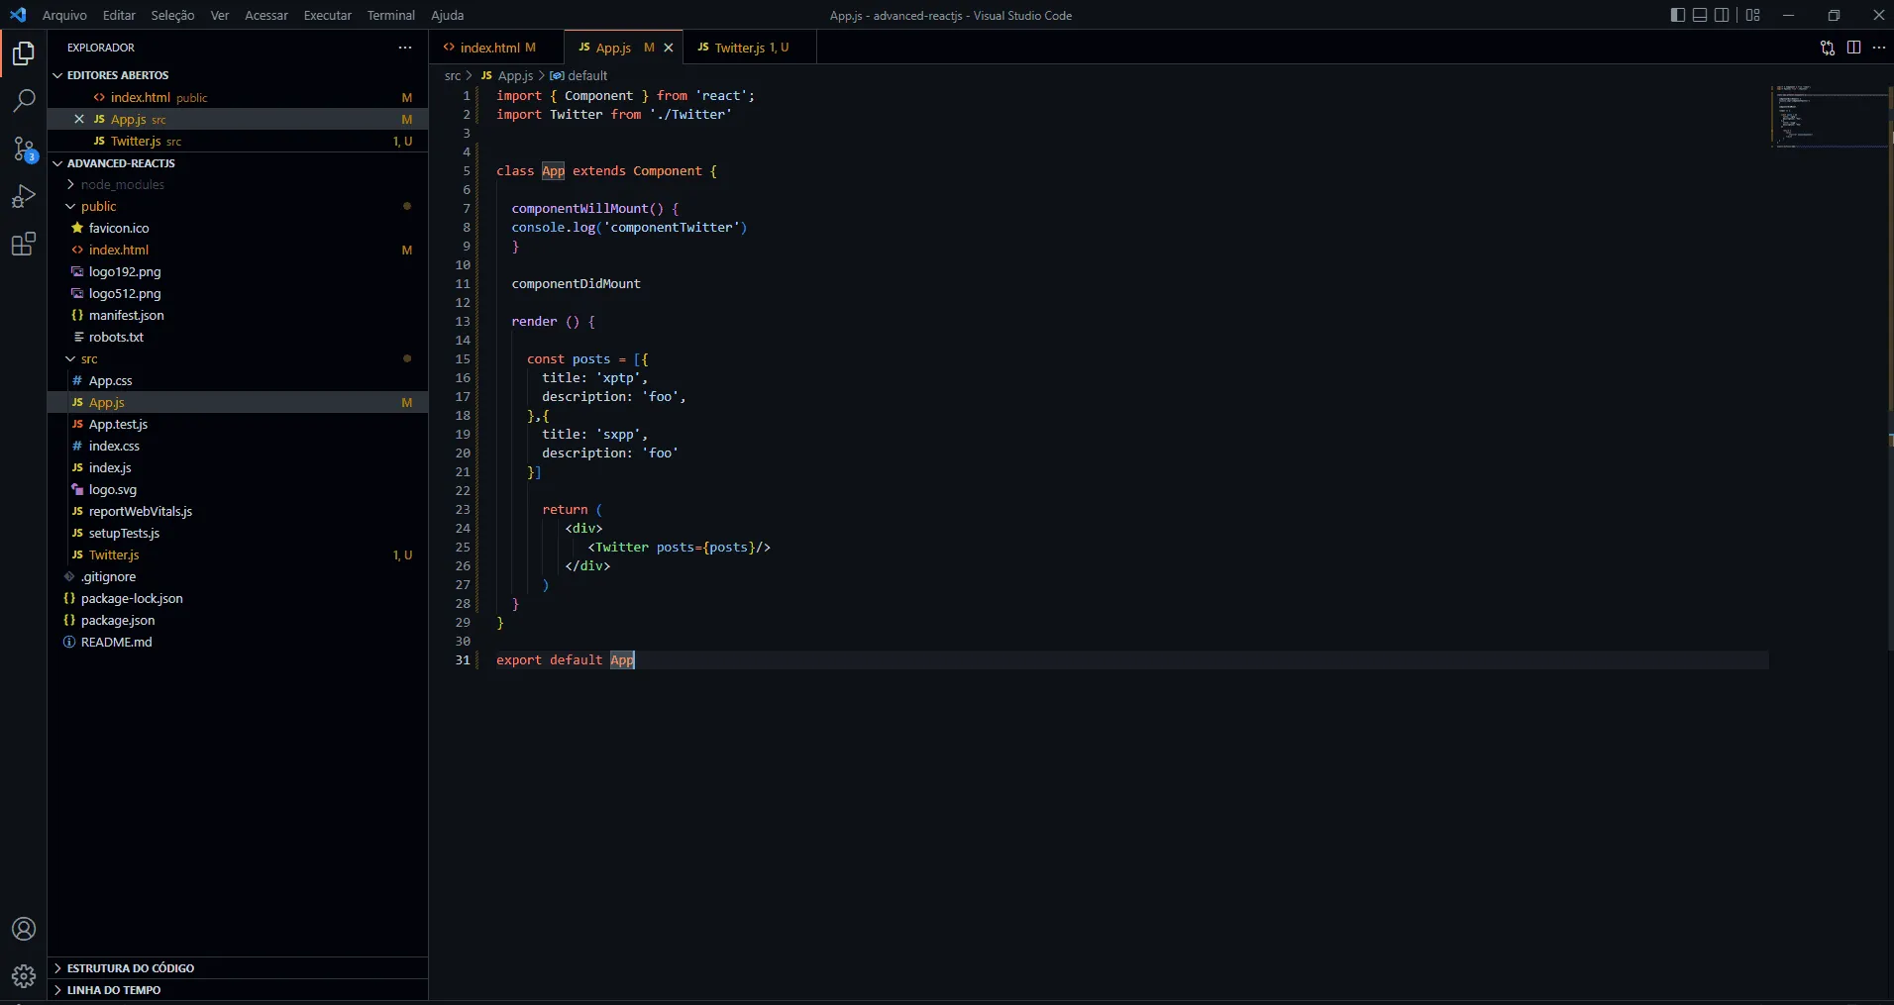Open index.html in public folder
This screenshot has width=1894, height=1005.
point(238,251)
